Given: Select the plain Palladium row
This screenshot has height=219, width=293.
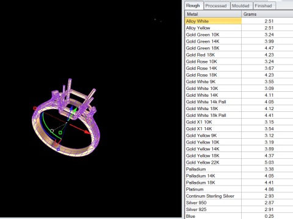Looking at the screenshot, I should 239,169.
